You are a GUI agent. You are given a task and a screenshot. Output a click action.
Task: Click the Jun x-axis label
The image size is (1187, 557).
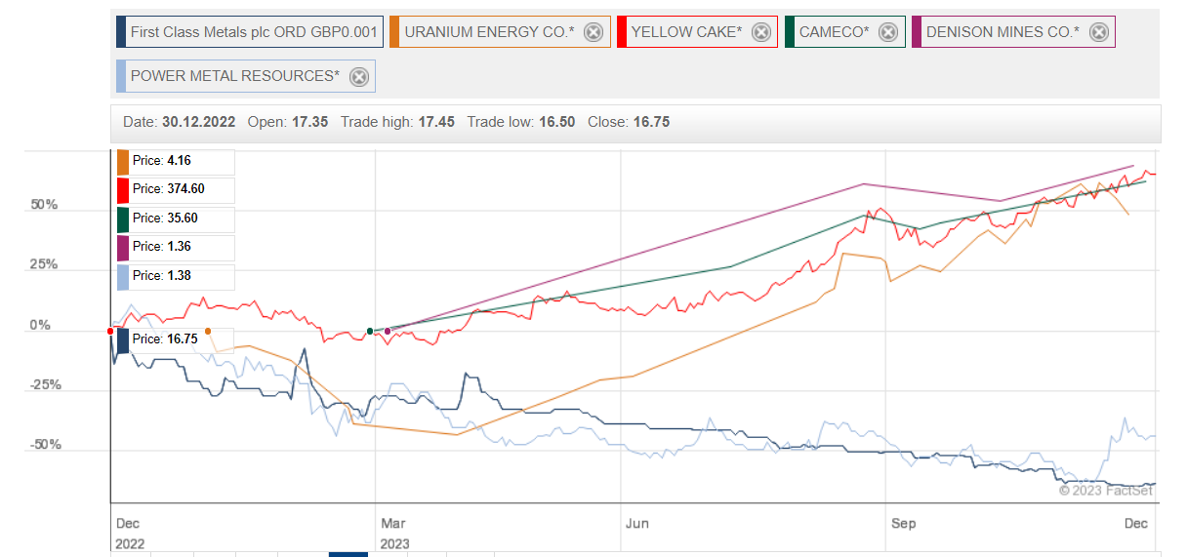[x=636, y=524]
